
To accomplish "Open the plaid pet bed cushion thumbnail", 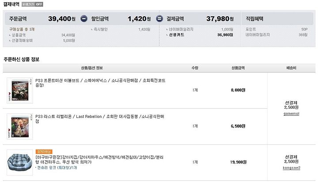I will point(20,163).
